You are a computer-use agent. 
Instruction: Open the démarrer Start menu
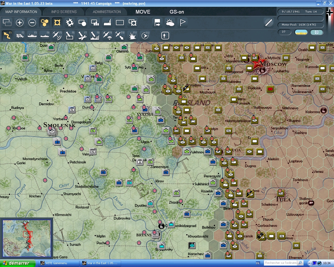click(x=17, y=263)
